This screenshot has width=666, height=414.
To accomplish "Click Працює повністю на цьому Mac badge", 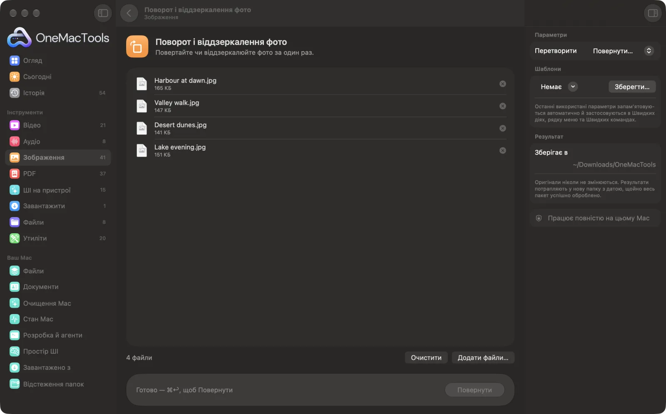I will pyautogui.click(x=595, y=218).
